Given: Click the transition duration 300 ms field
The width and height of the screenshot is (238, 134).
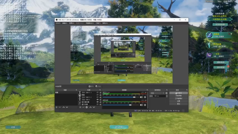Looking at the screenshot, I should [x=159, y=96].
